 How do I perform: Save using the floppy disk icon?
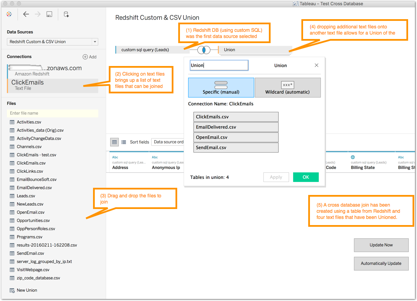coord(49,14)
